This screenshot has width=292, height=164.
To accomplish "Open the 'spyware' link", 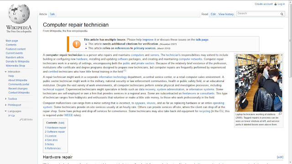I will tap(140, 103).
